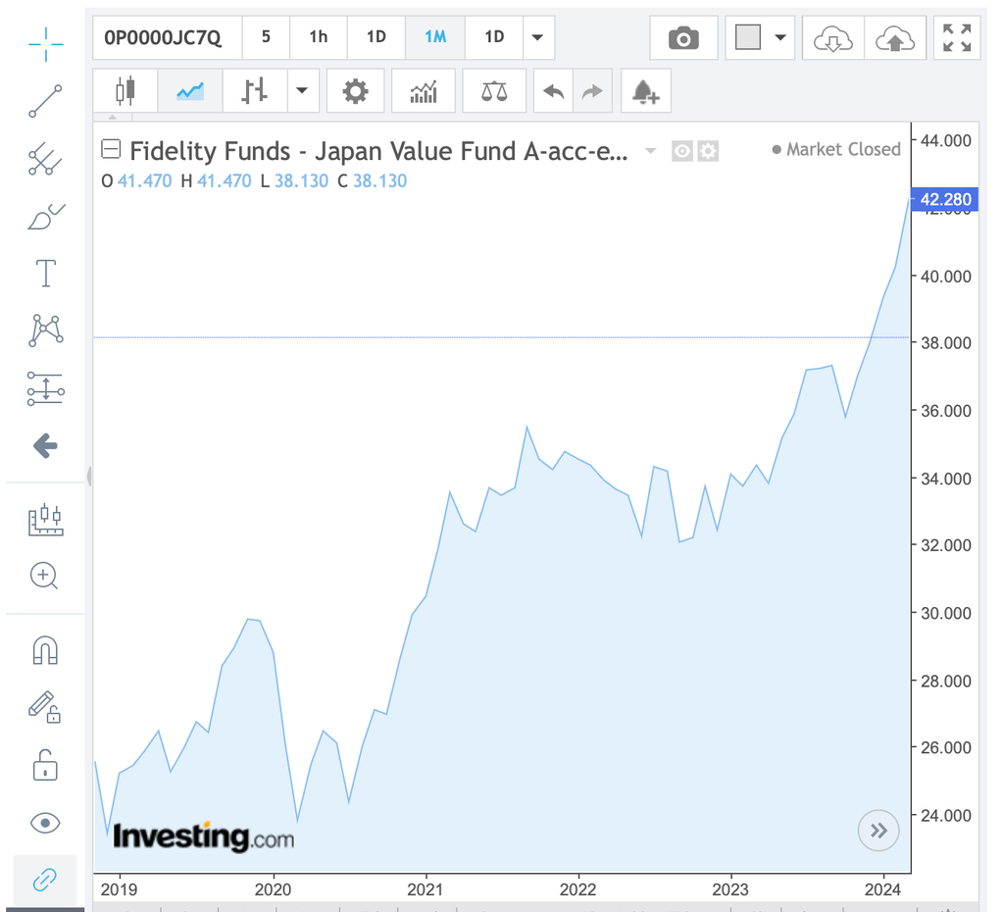Enter fullscreen chart mode
The height and width of the screenshot is (912, 1004).
[957, 37]
